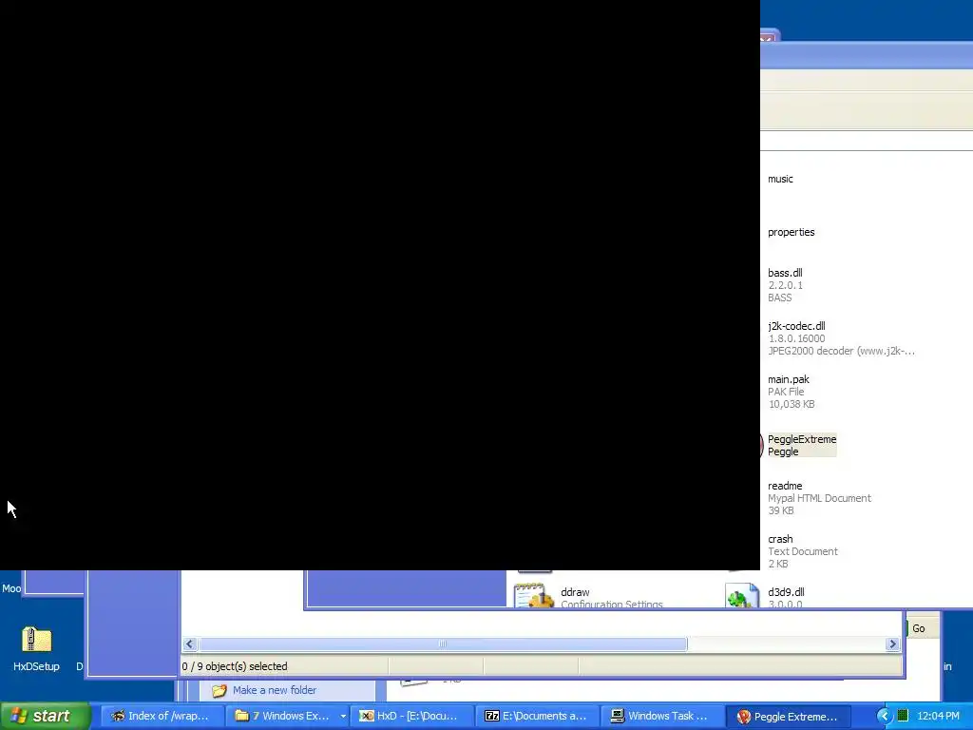Select the crash text document
Screen dimensions: 973x730
pyautogui.click(x=802, y=551)
